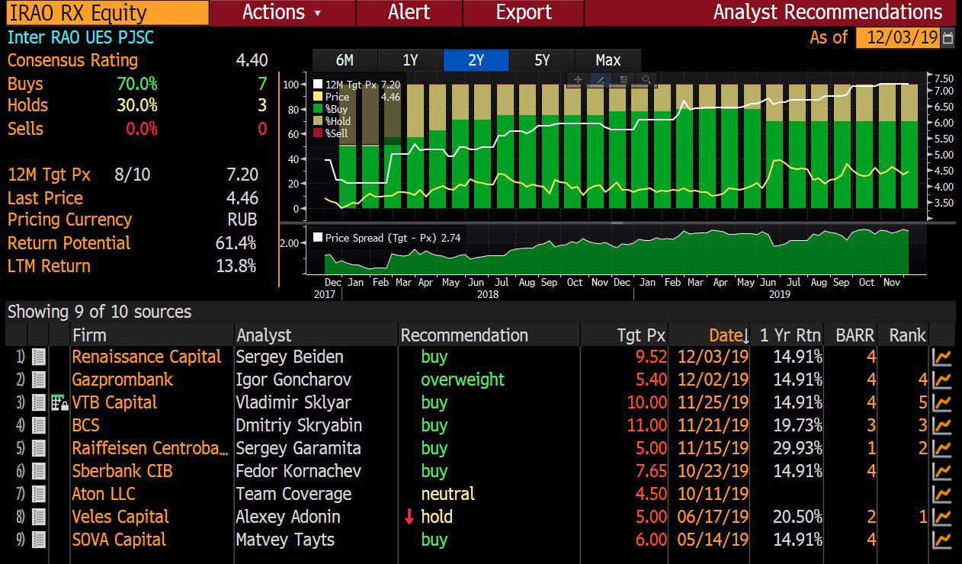Show chart icon for SOVA Capital row
962x564 pixels.
(943, 540)
